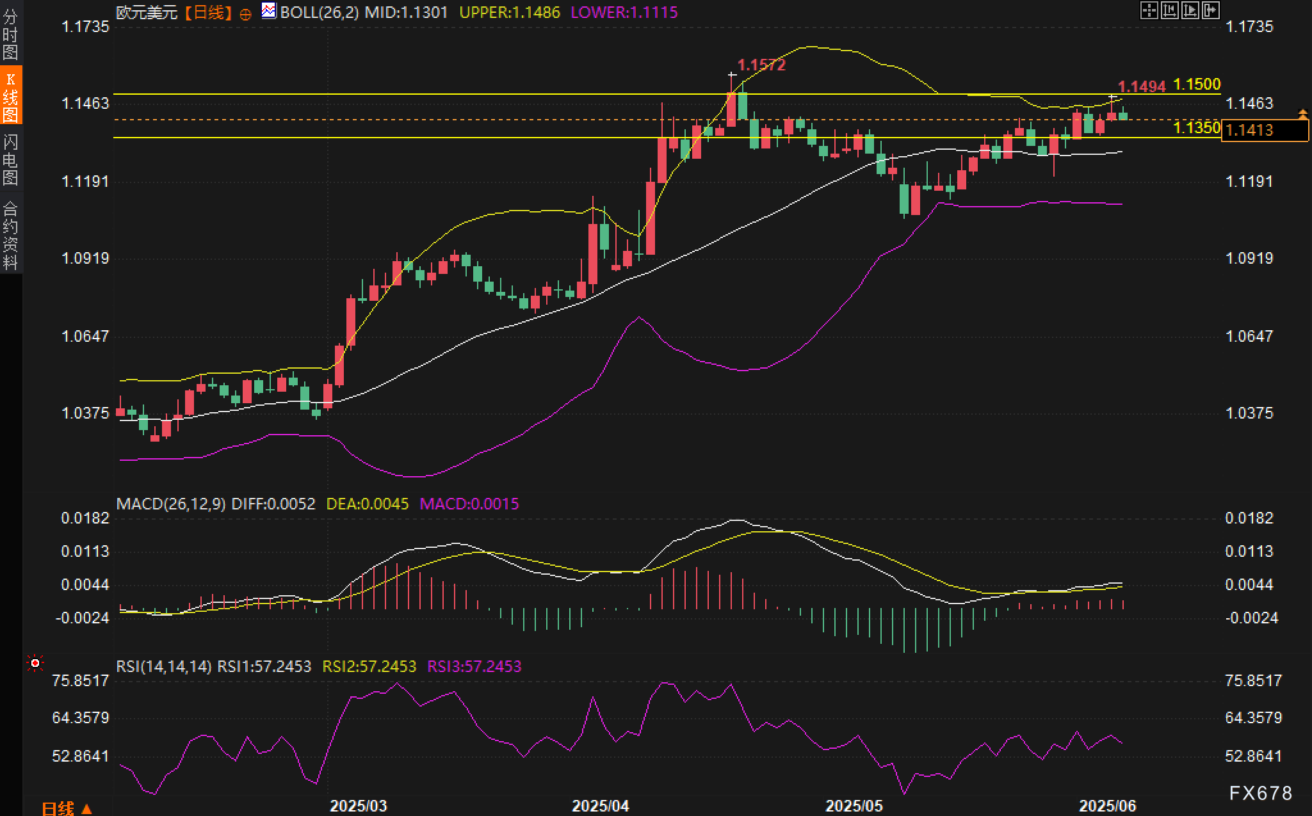Click the second chart-axis tool icon top-right
Image resolution: width=1312 pixels, height=816 pixels.
[x=1169, y=10]
